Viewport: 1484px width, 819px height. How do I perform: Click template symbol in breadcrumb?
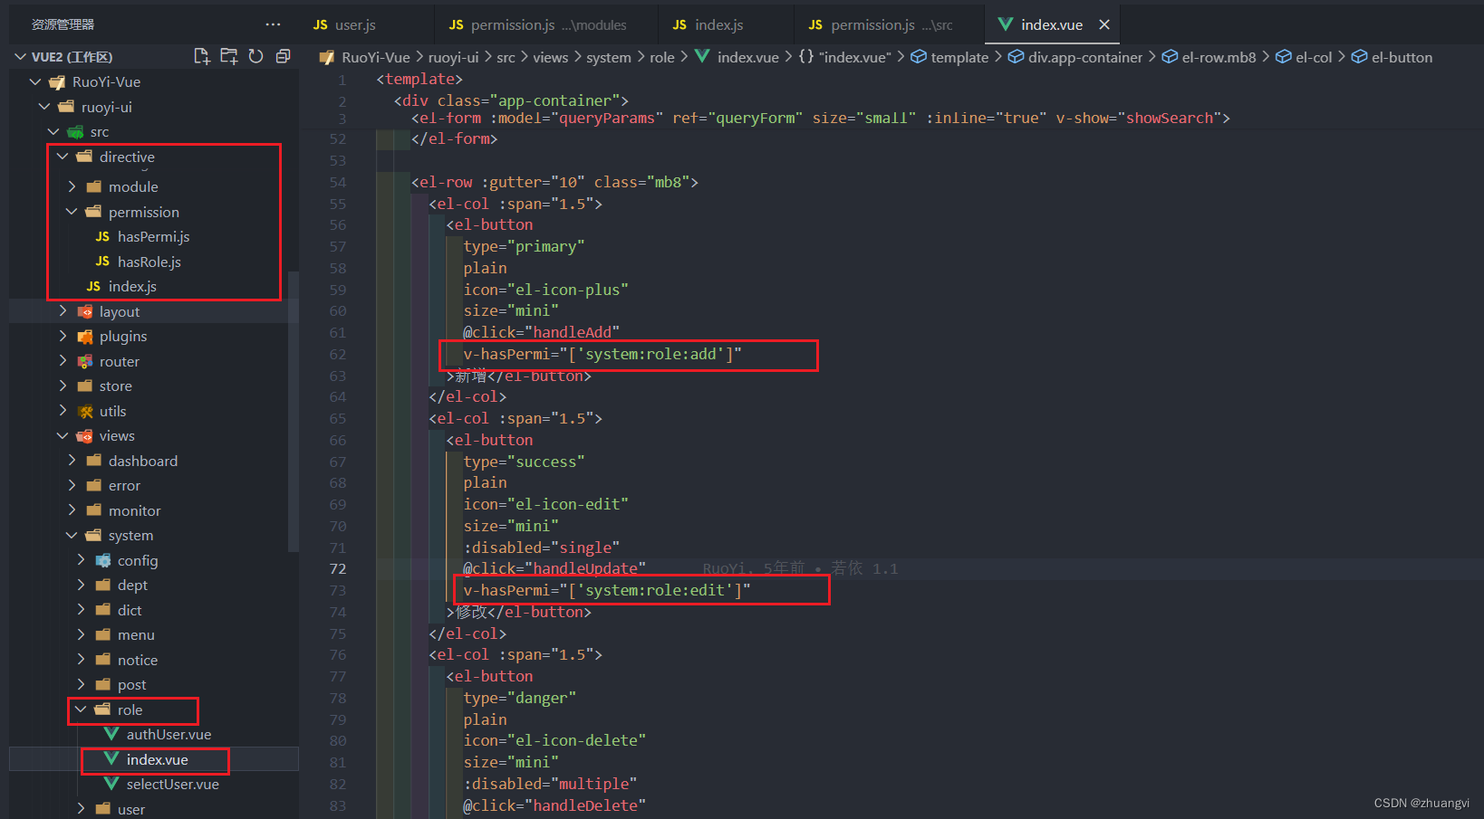click(x=949, y=57)
